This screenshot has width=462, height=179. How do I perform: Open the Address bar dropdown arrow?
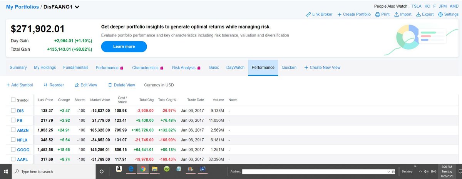pos(388,171)
